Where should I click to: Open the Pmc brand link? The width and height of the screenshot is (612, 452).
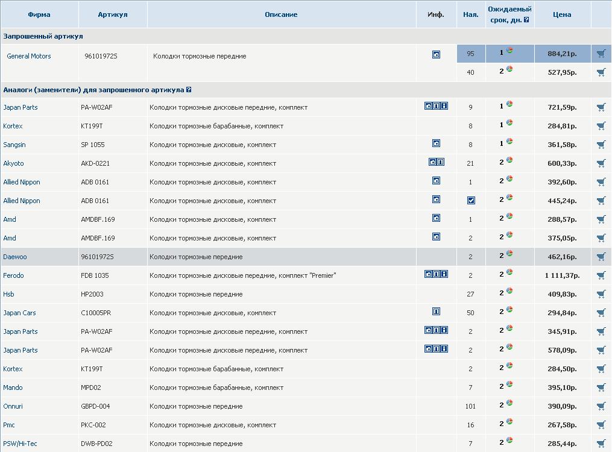pos(8,425)
